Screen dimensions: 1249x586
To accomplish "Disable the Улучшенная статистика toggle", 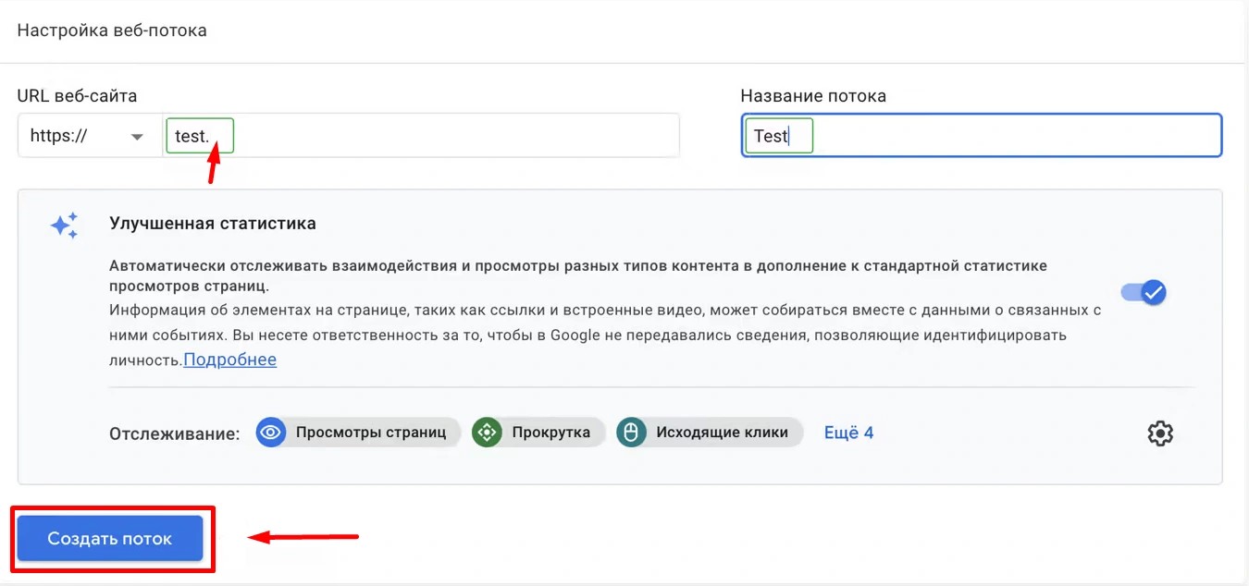I will 1144,293.
